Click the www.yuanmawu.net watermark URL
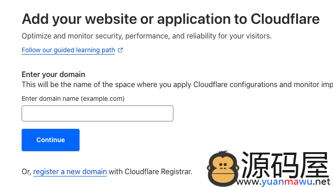 click(283, 181)
